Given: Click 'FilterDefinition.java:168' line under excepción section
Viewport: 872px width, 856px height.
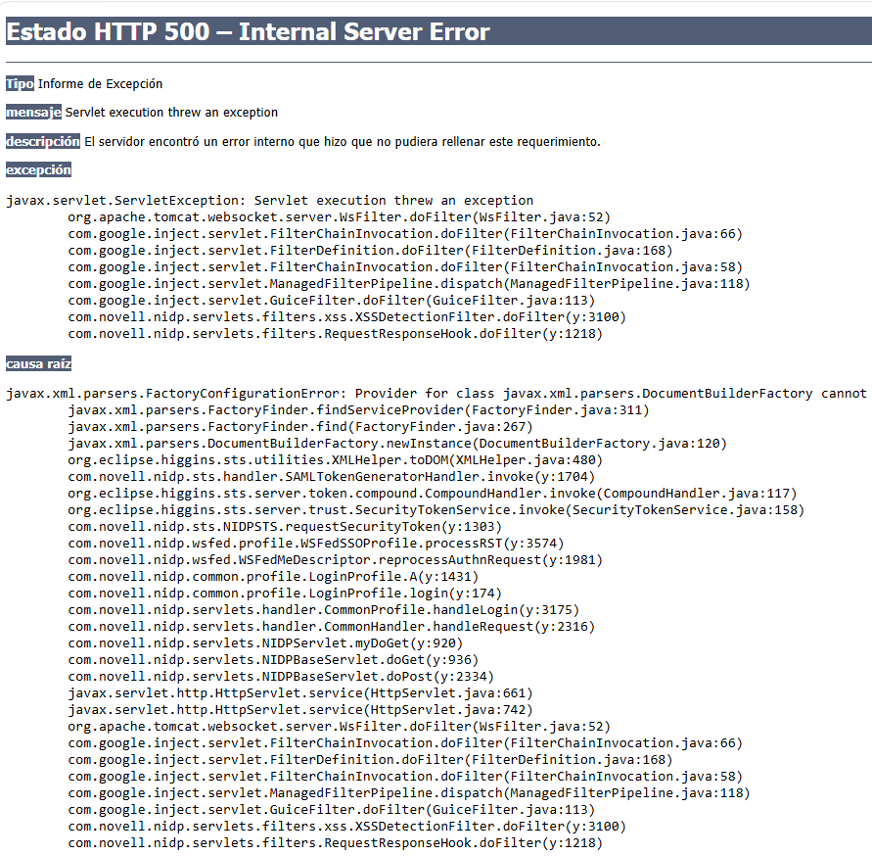Looking at the screenshot, I should point(370,251).
